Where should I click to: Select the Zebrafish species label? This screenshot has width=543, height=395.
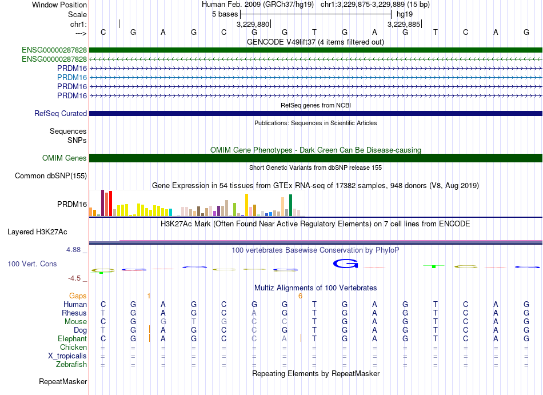71,365
